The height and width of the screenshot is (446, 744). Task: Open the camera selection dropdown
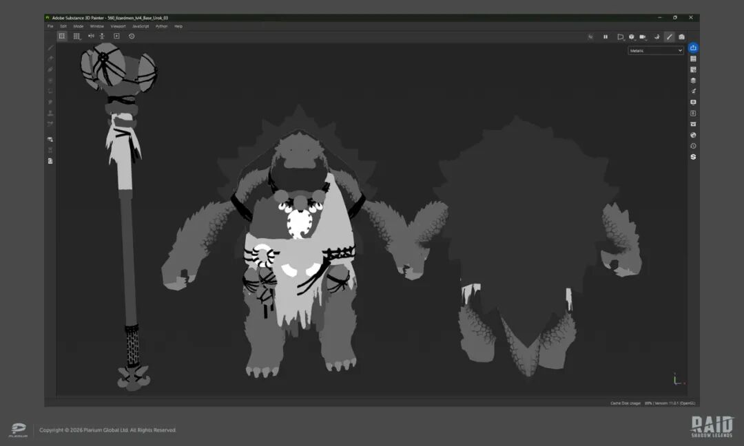[x=643, y=37]
